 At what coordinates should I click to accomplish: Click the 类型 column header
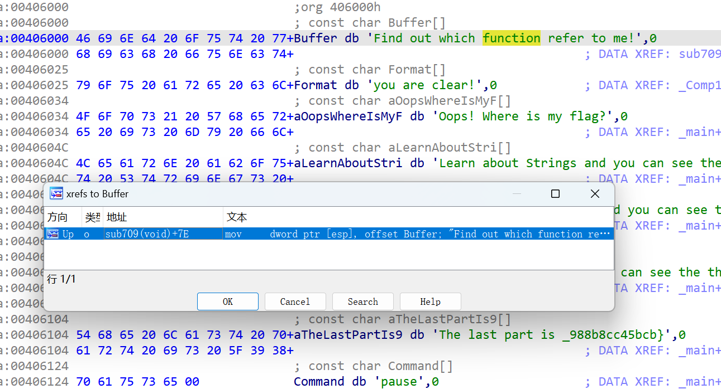pos(92,217)
